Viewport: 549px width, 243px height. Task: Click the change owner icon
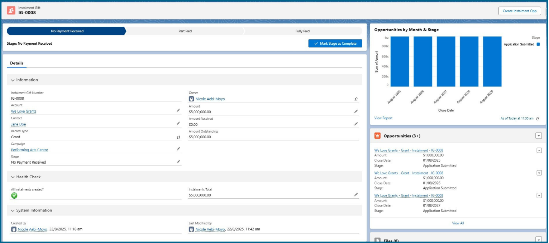[x=356, y=99]
